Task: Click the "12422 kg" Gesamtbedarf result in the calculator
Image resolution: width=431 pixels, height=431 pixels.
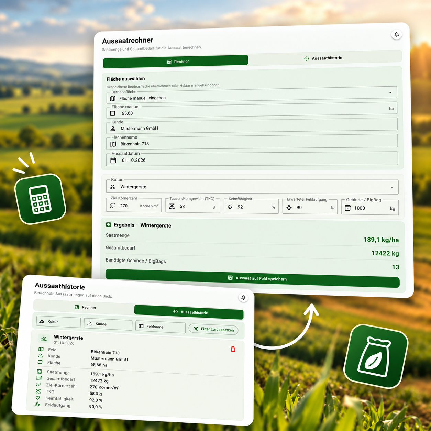Action: click(385, 254)
